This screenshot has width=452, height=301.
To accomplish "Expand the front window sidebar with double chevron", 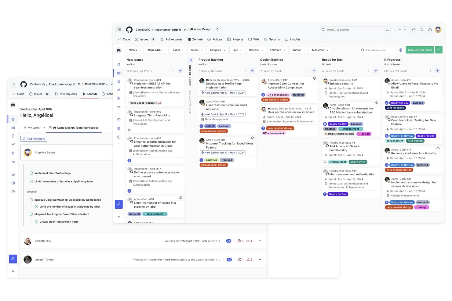I will (119, 217).
